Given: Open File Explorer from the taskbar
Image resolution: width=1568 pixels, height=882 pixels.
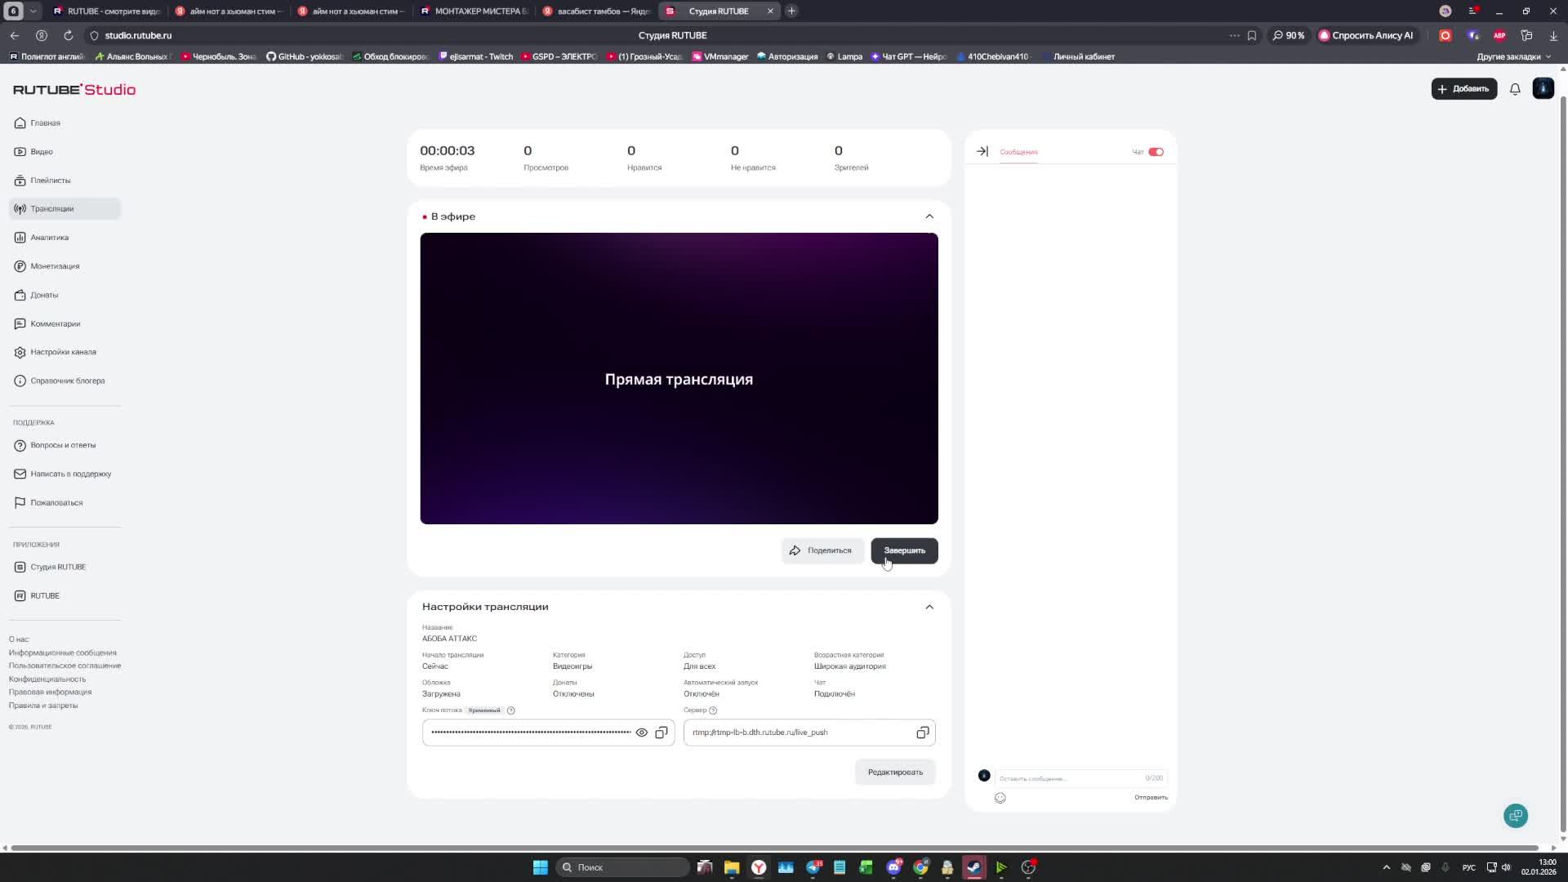Looking at the screenshot, I should click(732, 867).
